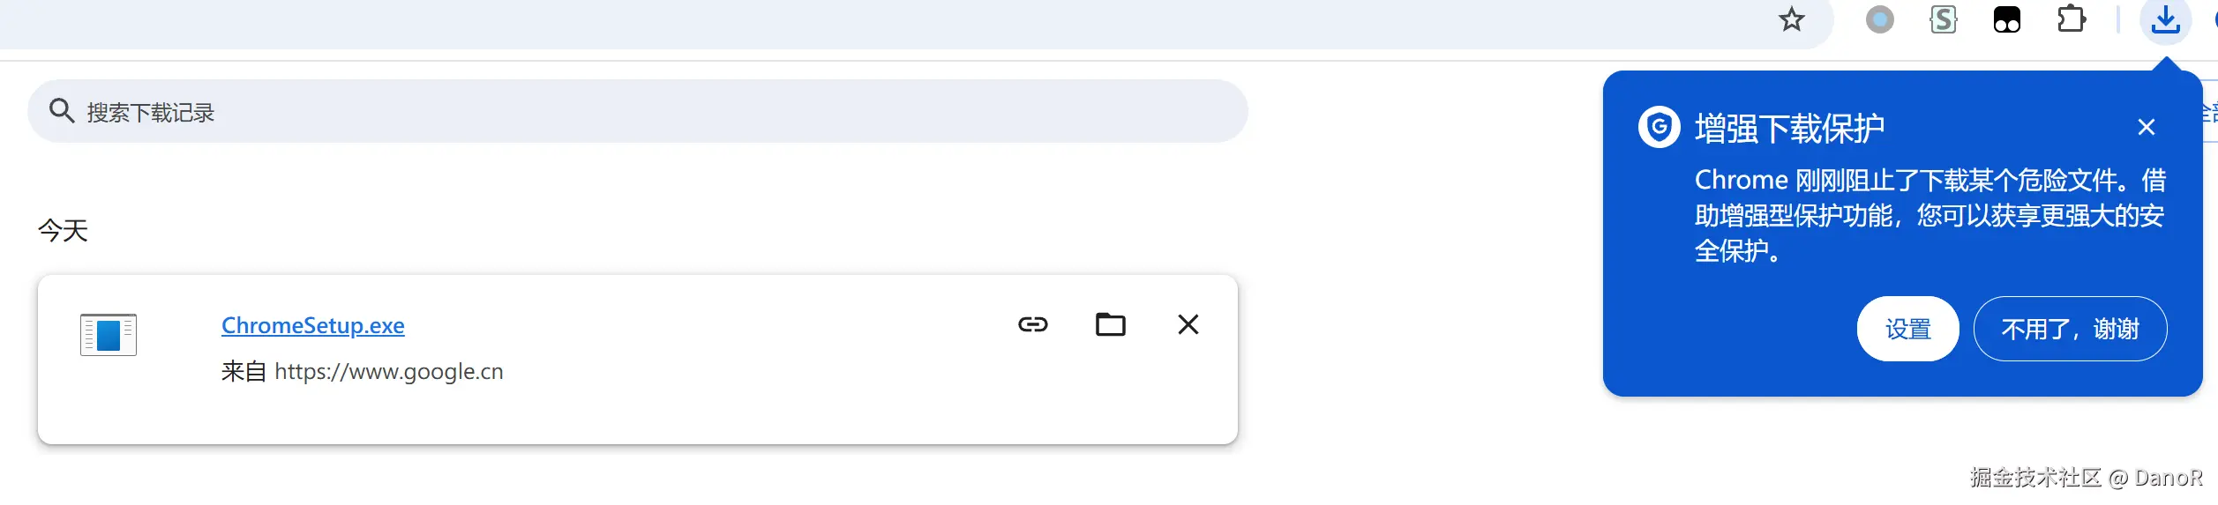Image resolution: width=2218 pixels, height=505 pixels.
Task: Click the bookmark star icon
Action: pos(1791,19)
